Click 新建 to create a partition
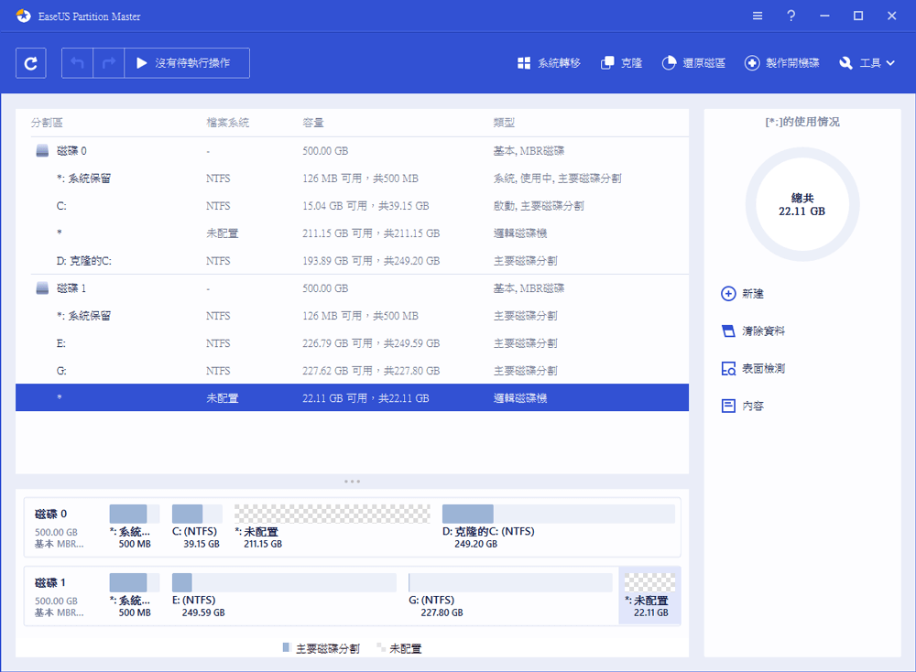This screenshot has width=916, height=672. [743, 293]
